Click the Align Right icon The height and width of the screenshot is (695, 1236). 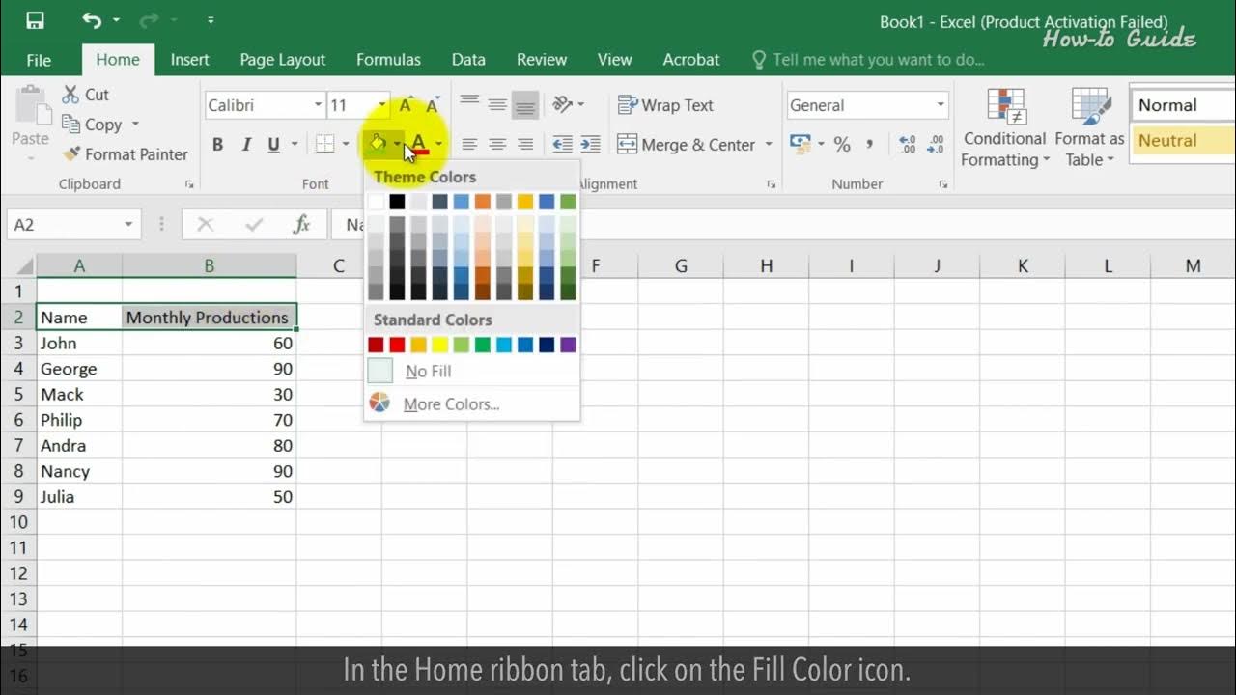pyautogui.click(x=525, y=145)
